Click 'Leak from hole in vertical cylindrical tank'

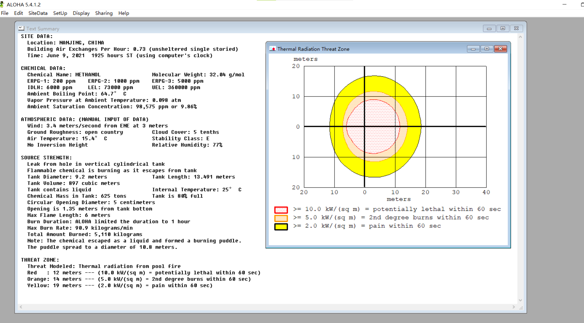pyautogui.click(x=96, y=164)
